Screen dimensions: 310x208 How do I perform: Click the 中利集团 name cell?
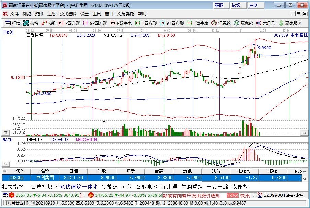click(x=45, y=177)
